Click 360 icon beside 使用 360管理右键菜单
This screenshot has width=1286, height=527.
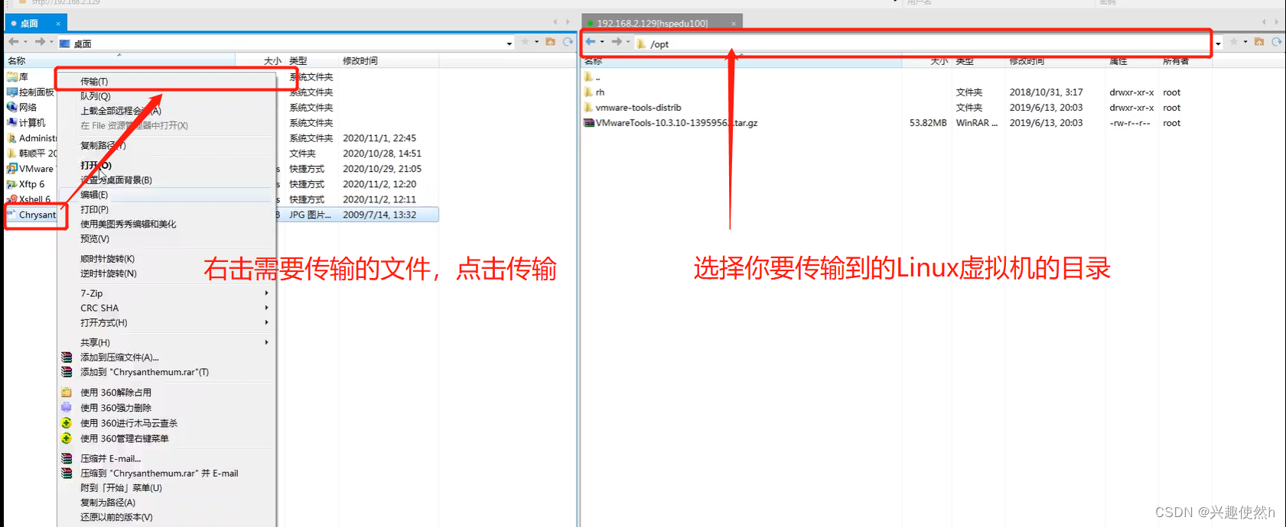pyautogui.click(x=67, y=438)
